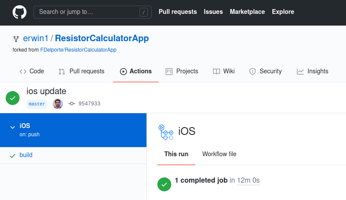Click the 12m 0s duration

[x=248, y=180]
